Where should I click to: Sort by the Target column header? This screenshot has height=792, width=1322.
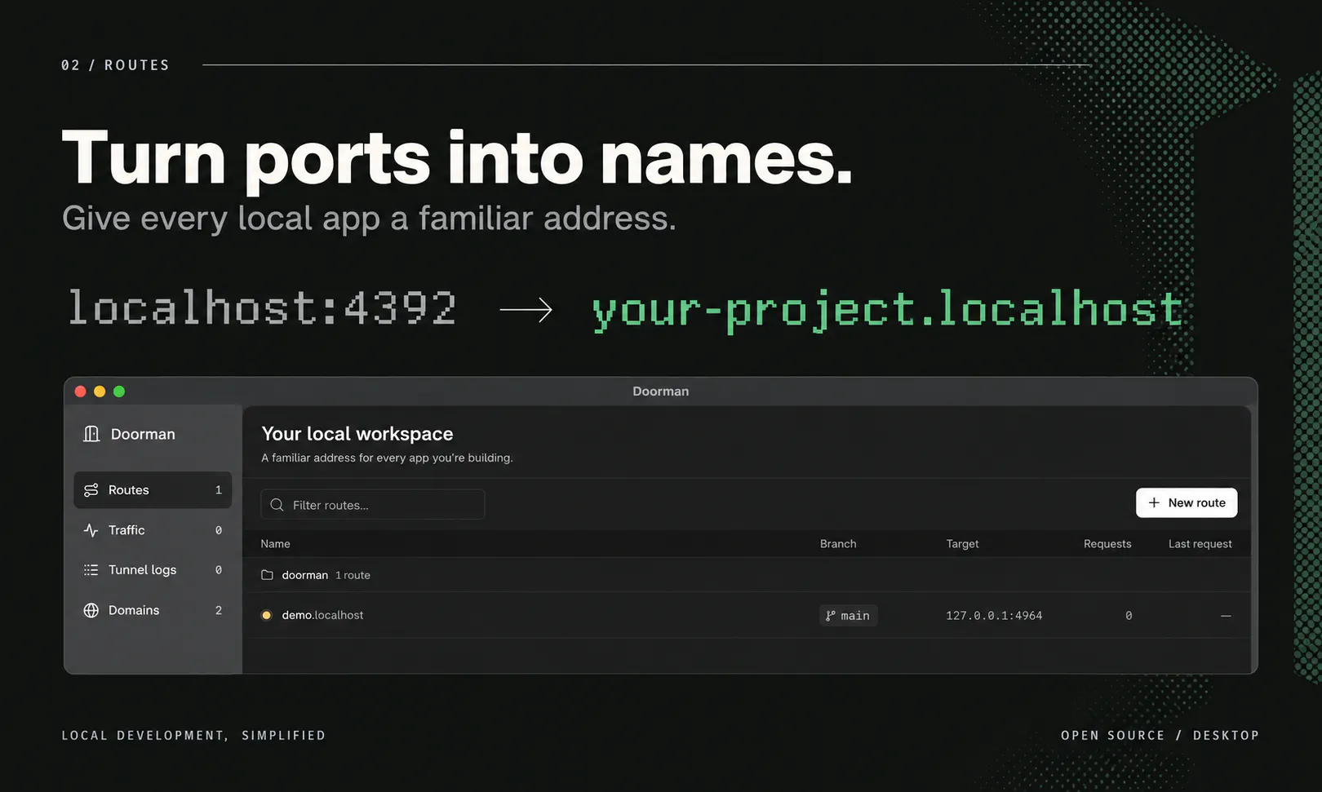[x=962, y=544]
